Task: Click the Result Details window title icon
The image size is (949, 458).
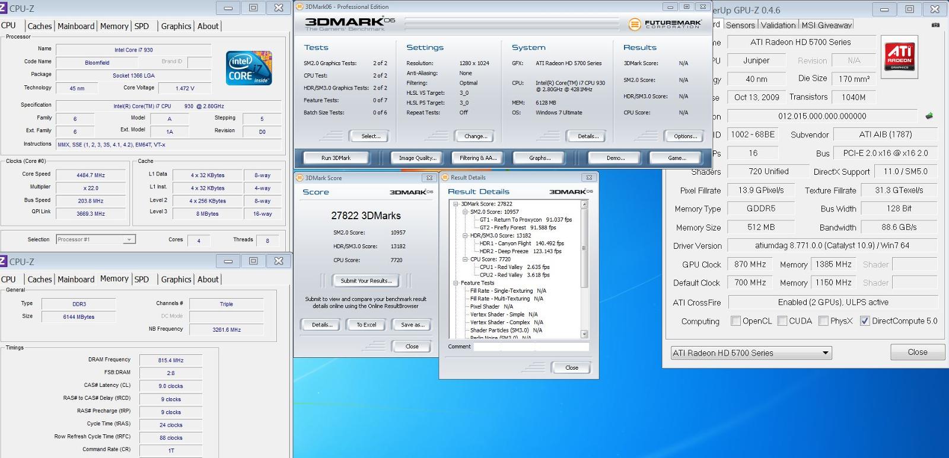Action: point(445,177)
